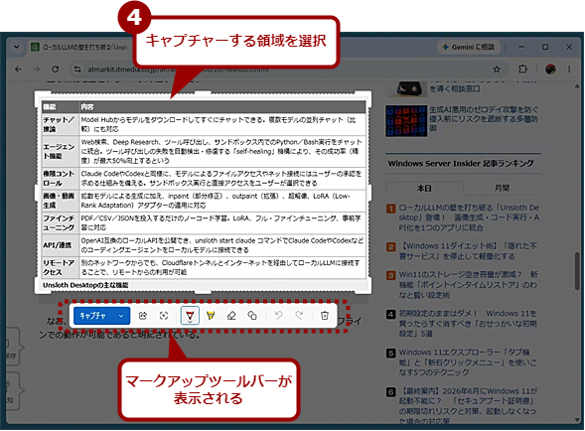Screen dimensions: 585x431
Task: Open ranking link Win11のストレージ空き容量が激減
Action: point(468,285)
